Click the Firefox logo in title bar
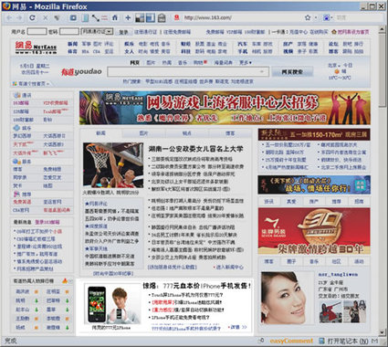The width and height of the screenshot is (388, 347). [6, 6]
